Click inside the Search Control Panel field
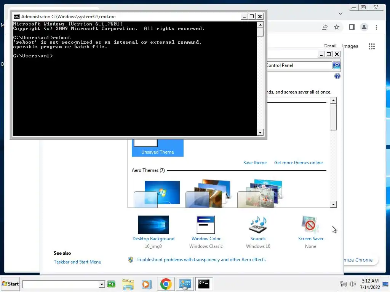 (x=300, y=65)
